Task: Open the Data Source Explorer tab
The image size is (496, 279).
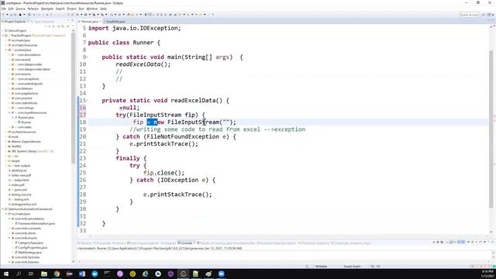Action: click(x=143, y=243)
